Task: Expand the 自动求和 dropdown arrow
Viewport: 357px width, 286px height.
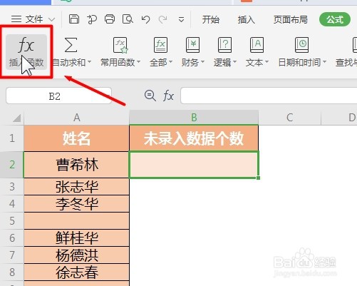Action: pyautogui.click(x=90, y=62)
